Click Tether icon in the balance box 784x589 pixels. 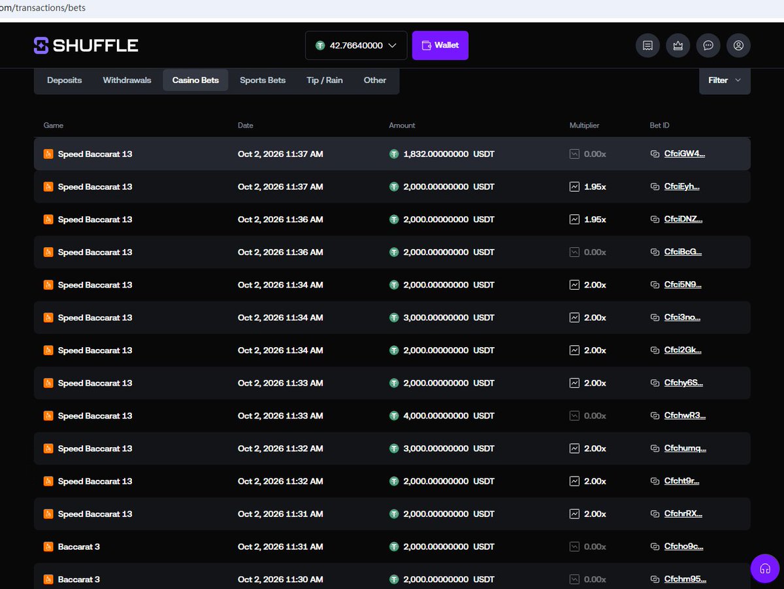tap(320, 46)
